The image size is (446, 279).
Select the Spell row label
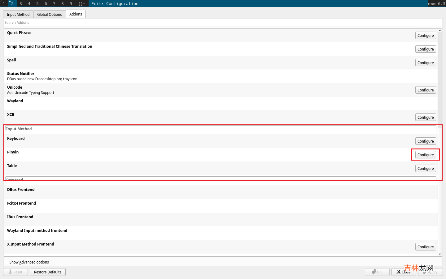pos(11,60)
